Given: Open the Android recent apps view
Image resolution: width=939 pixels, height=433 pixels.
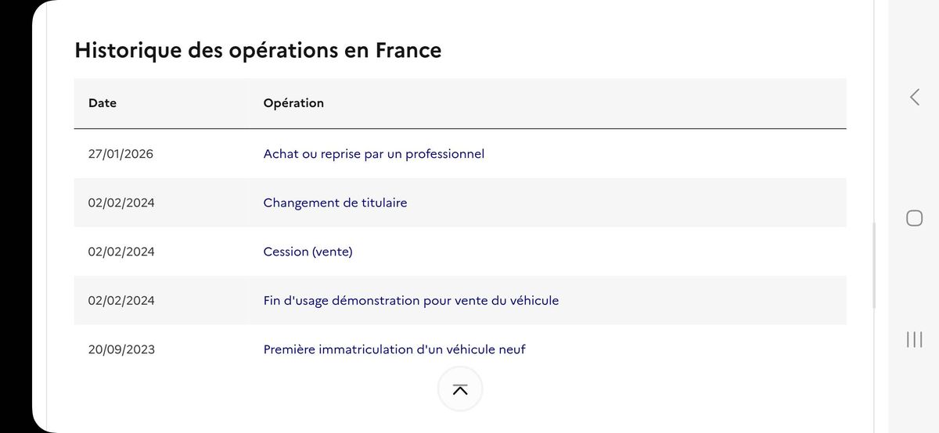Looking at the screenshot, I should (914, 339).
